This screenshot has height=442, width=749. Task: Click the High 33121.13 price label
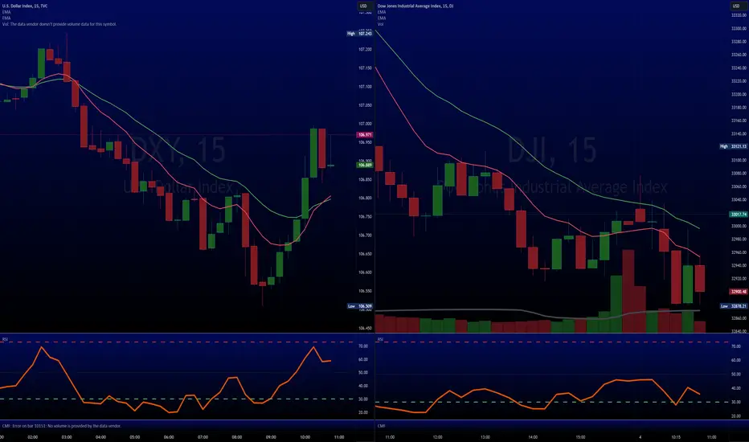coord(733,146)
